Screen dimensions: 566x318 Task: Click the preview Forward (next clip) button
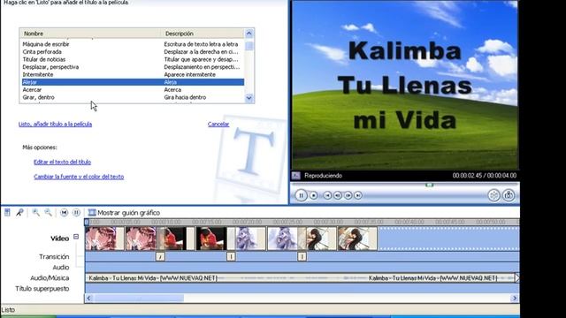[358, 195]
